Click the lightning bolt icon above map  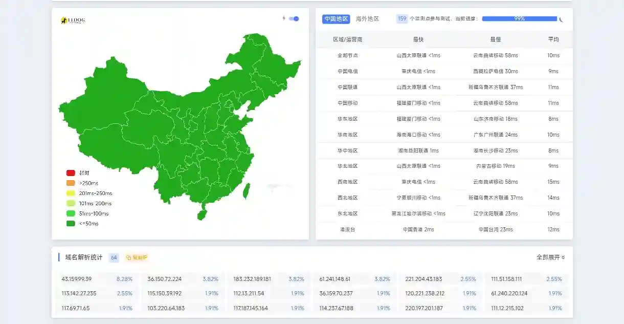point(284,18)
